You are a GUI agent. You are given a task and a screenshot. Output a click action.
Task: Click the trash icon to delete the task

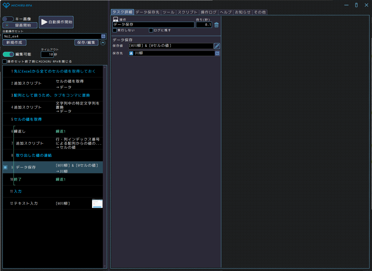click(x=216, y=25)
